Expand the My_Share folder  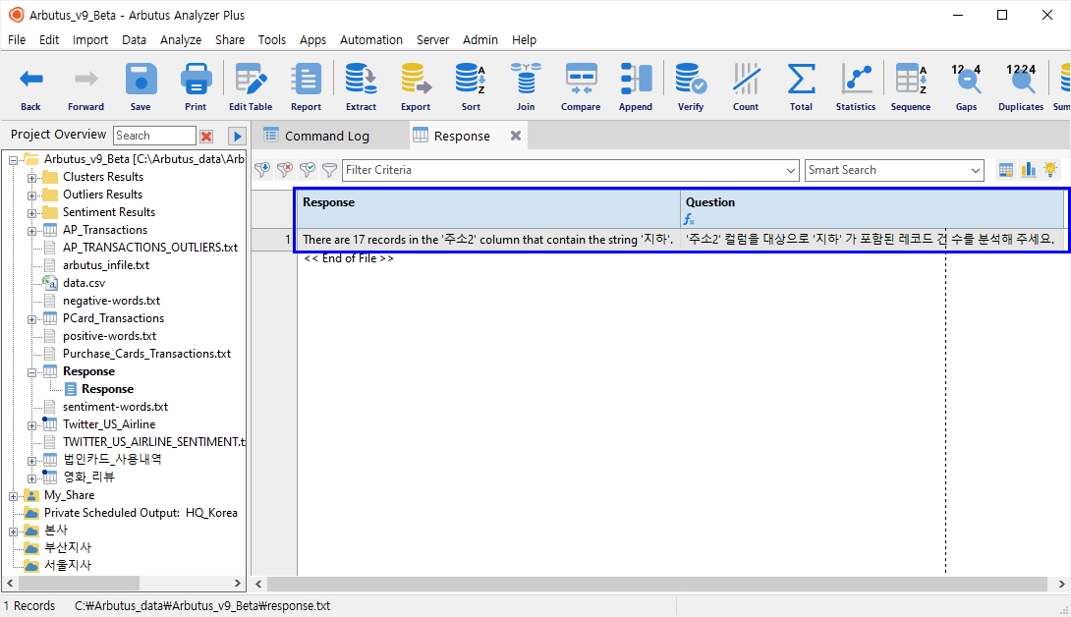13,496
